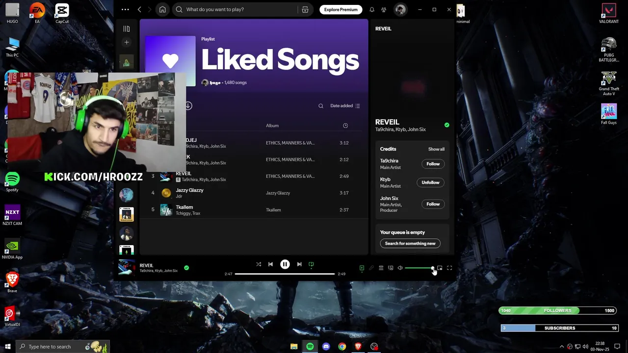Click the Windows Start button
628x353 pixels.
pyautogui.click(x=7, y=347)
